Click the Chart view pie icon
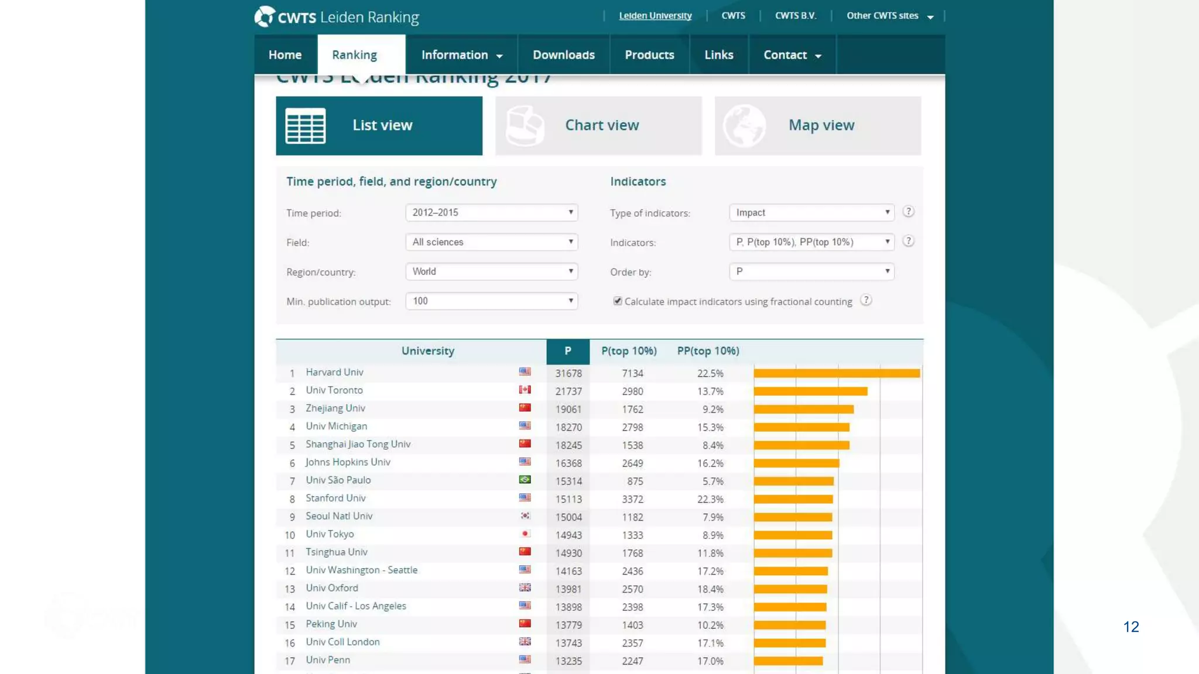1199x674 pixels. 525,126
